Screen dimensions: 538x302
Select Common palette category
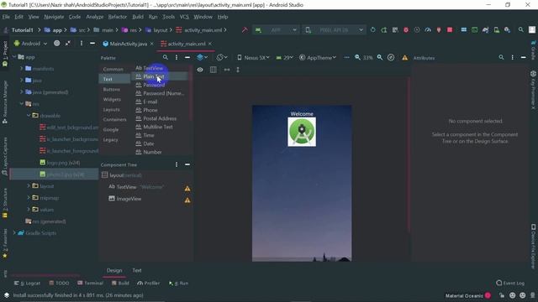pos(113,69)
